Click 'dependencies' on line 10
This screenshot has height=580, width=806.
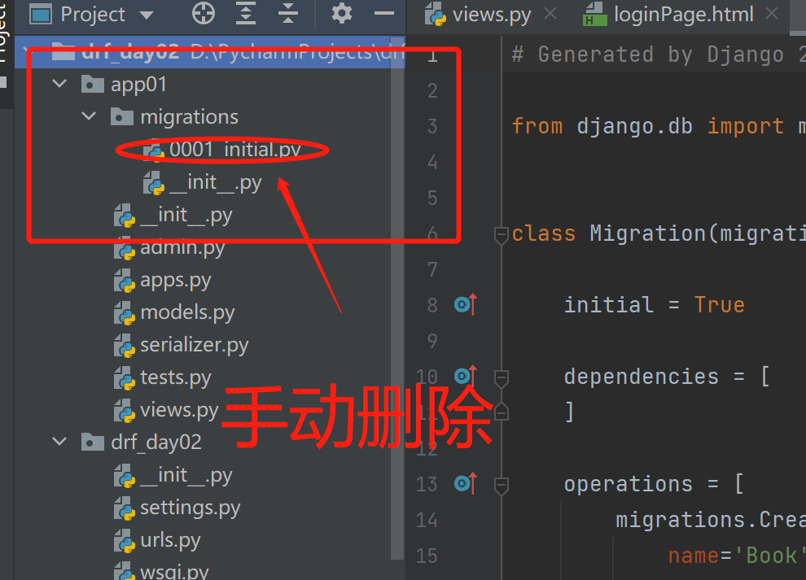(641, 377)
